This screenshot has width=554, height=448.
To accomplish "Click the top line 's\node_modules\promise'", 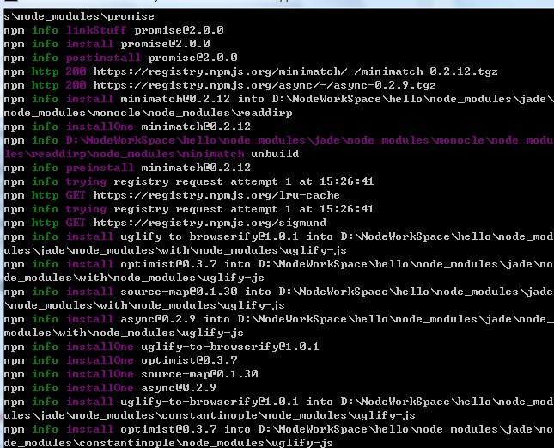I will point(79,16).
